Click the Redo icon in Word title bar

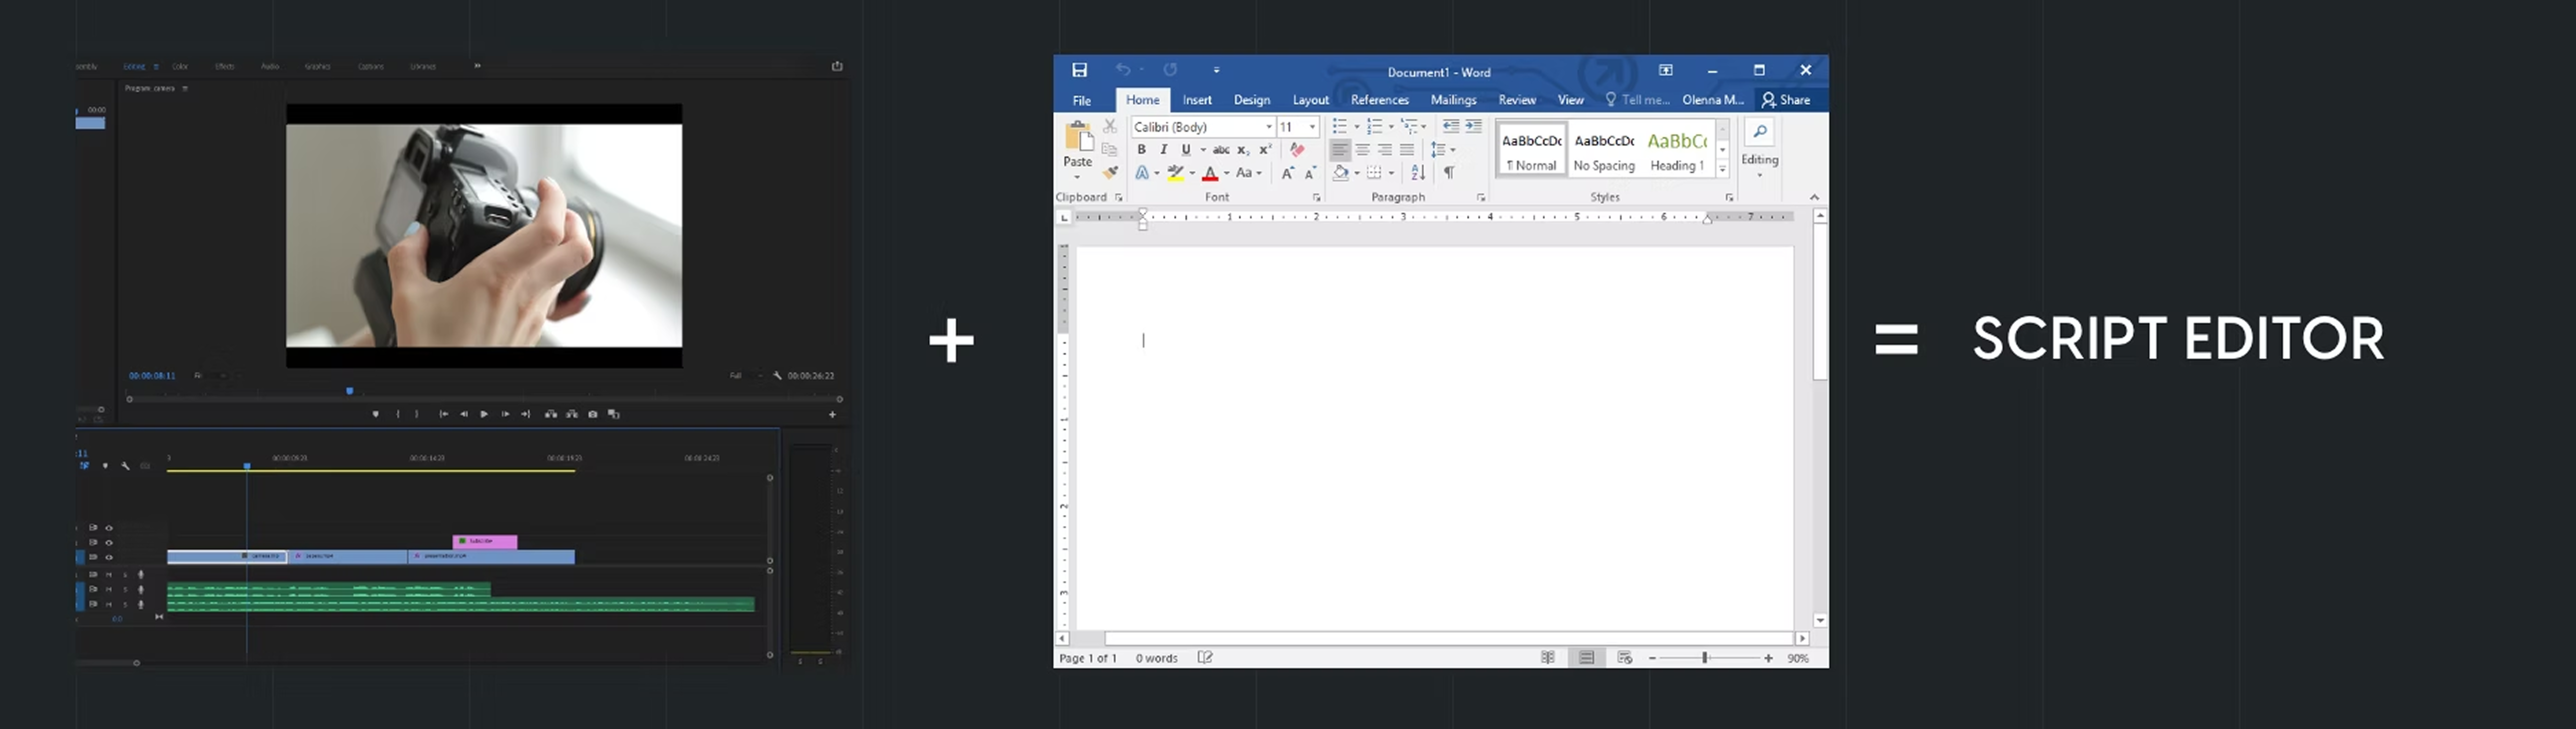1170,70
